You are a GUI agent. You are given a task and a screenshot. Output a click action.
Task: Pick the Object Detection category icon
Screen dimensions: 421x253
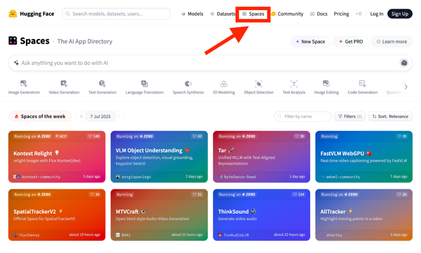pyautogui.click(x=258, y=84)
